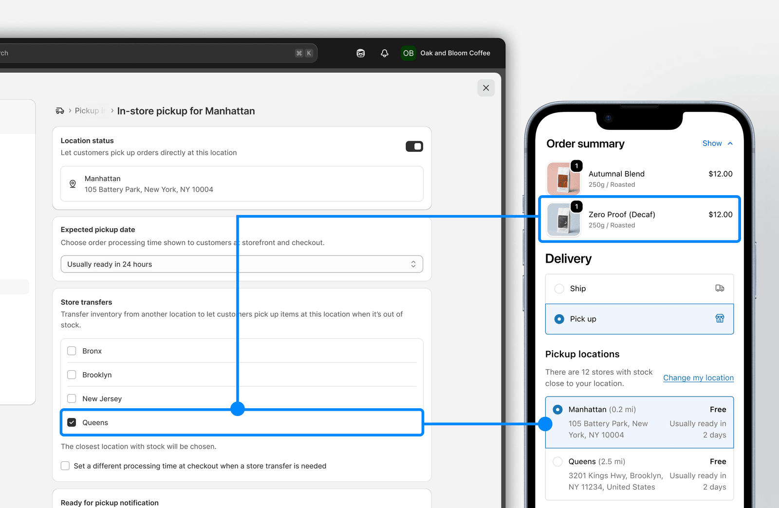Open the Sidekick assistant icon in top bar
779x508 pixels.
361,53
